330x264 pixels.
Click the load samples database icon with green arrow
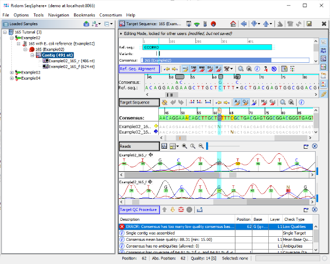tap(86, 24)
